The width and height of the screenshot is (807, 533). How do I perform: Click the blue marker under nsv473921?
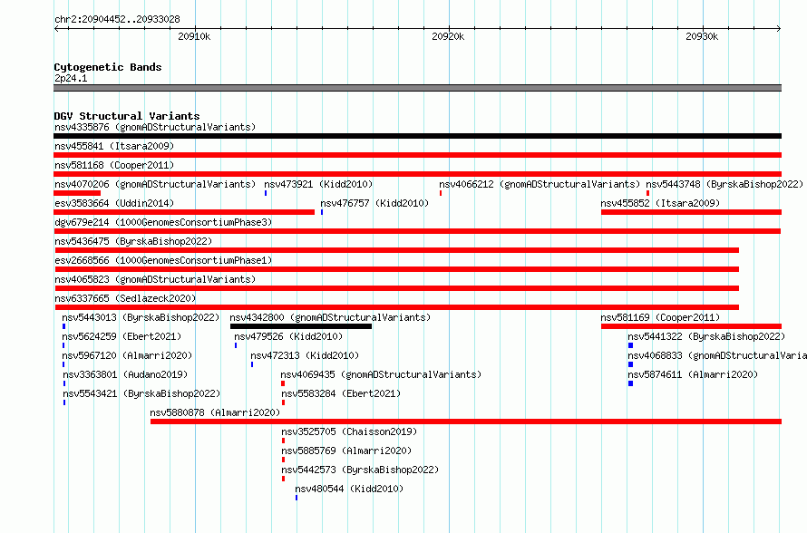coord(266,193)
